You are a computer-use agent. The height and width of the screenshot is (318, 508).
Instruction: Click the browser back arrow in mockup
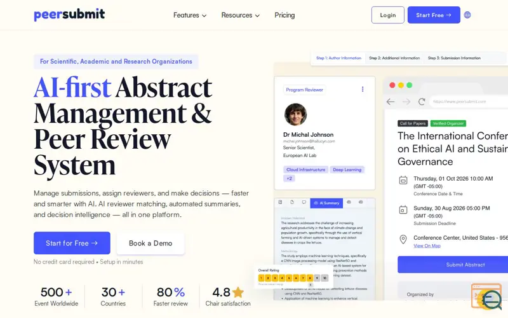pos(391,102)
